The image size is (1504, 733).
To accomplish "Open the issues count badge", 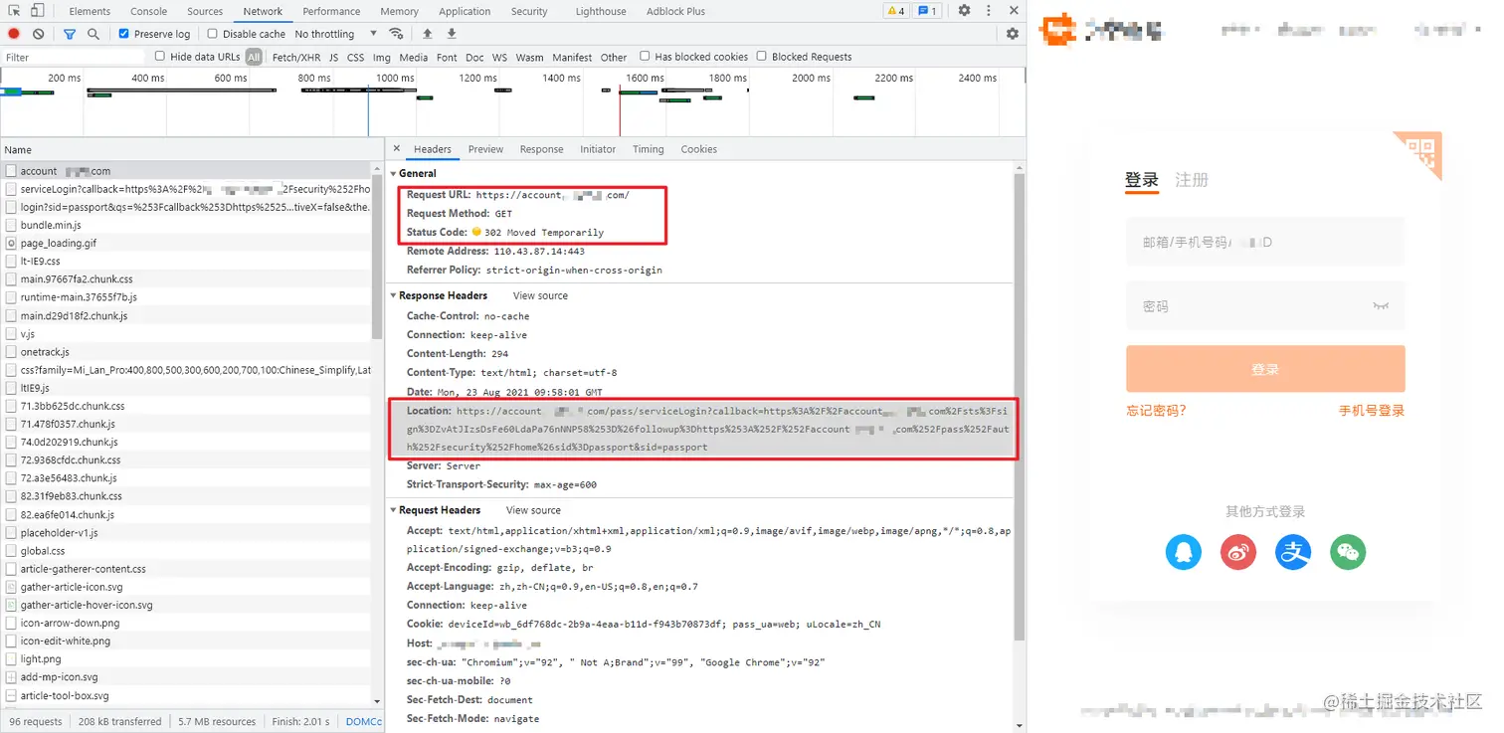I will (927, 11).
